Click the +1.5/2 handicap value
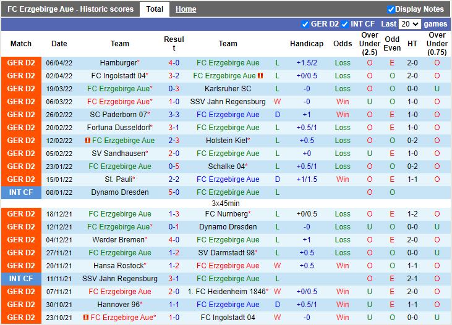 [x=307, y=63]
